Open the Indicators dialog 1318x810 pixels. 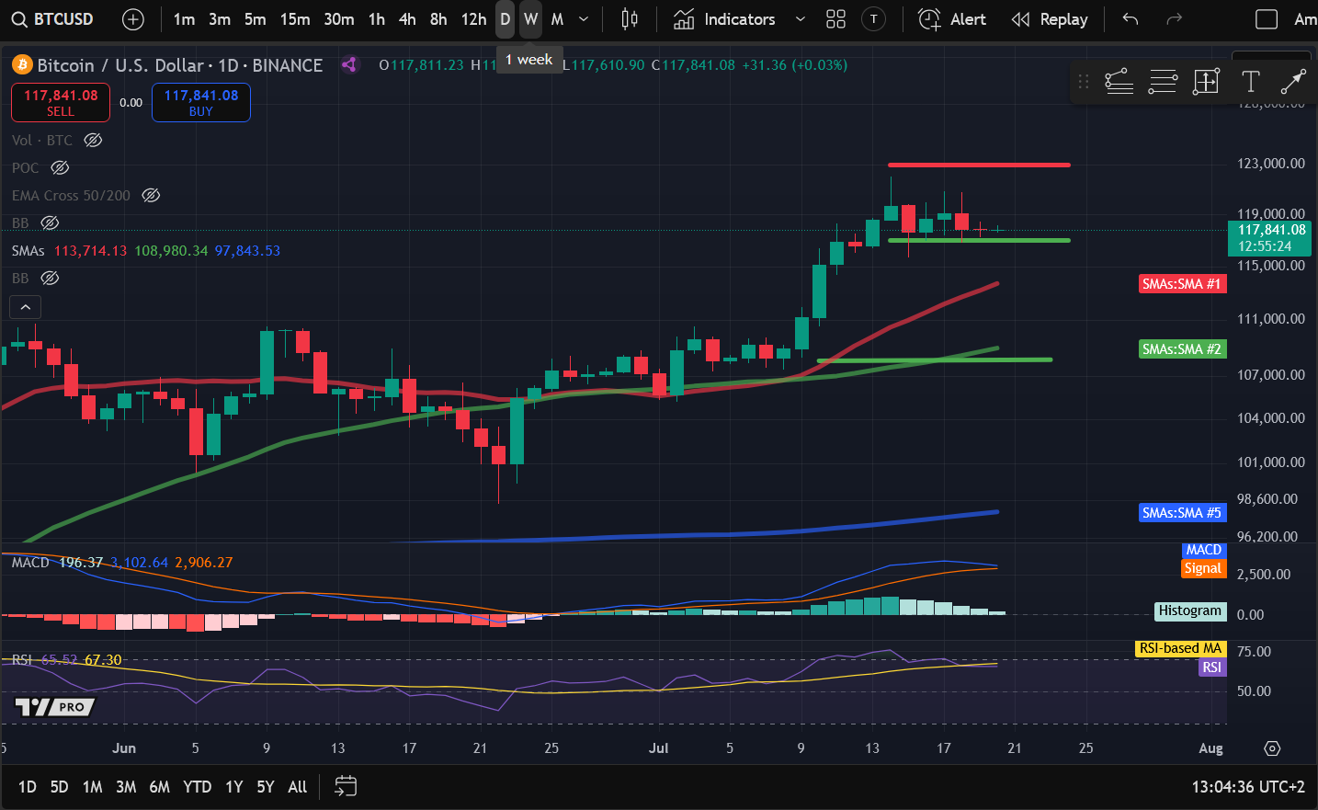pyautogui.click(x=724, y=19)
